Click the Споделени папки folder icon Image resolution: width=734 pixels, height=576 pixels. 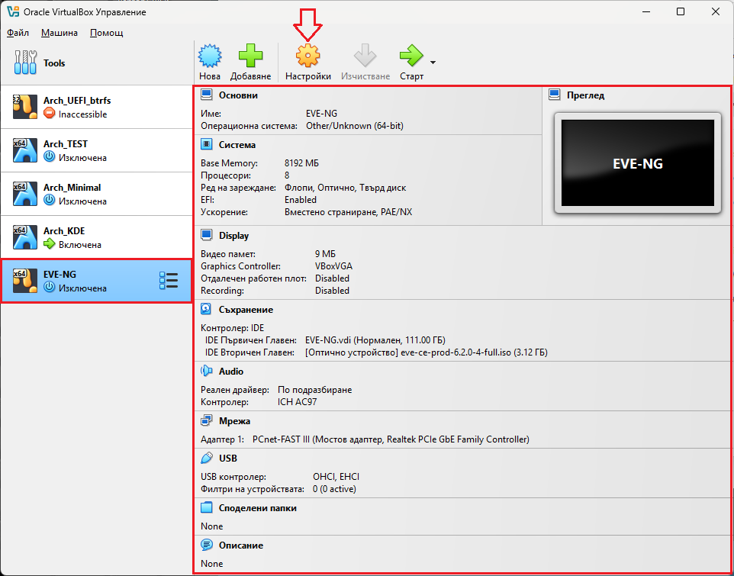[207, 507]
